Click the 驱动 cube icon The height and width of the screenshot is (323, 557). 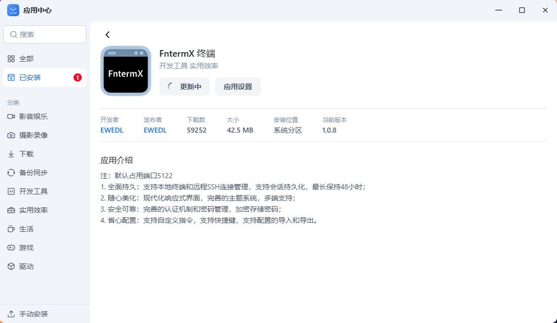point(11,266)
